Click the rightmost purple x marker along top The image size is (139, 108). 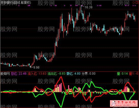coord(135,6)
